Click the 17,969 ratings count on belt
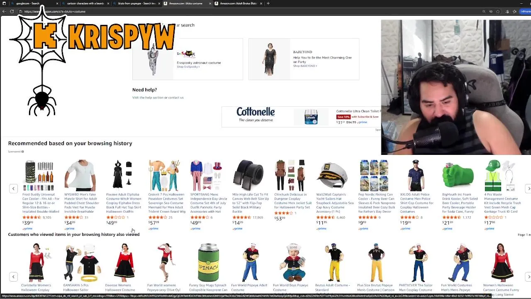 [258, 218]
